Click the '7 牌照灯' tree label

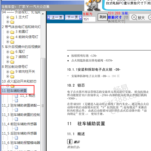pyautogui.click(x=22, y=57)
